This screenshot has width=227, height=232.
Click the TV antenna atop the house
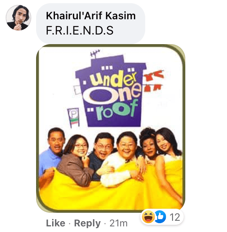[x=95, y=54]
